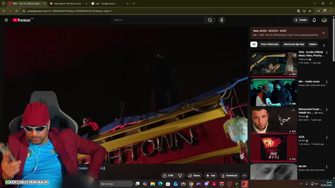Viewport: 335px width, 188px height.
Task: Download the video
Action: [x=229, y=175]
